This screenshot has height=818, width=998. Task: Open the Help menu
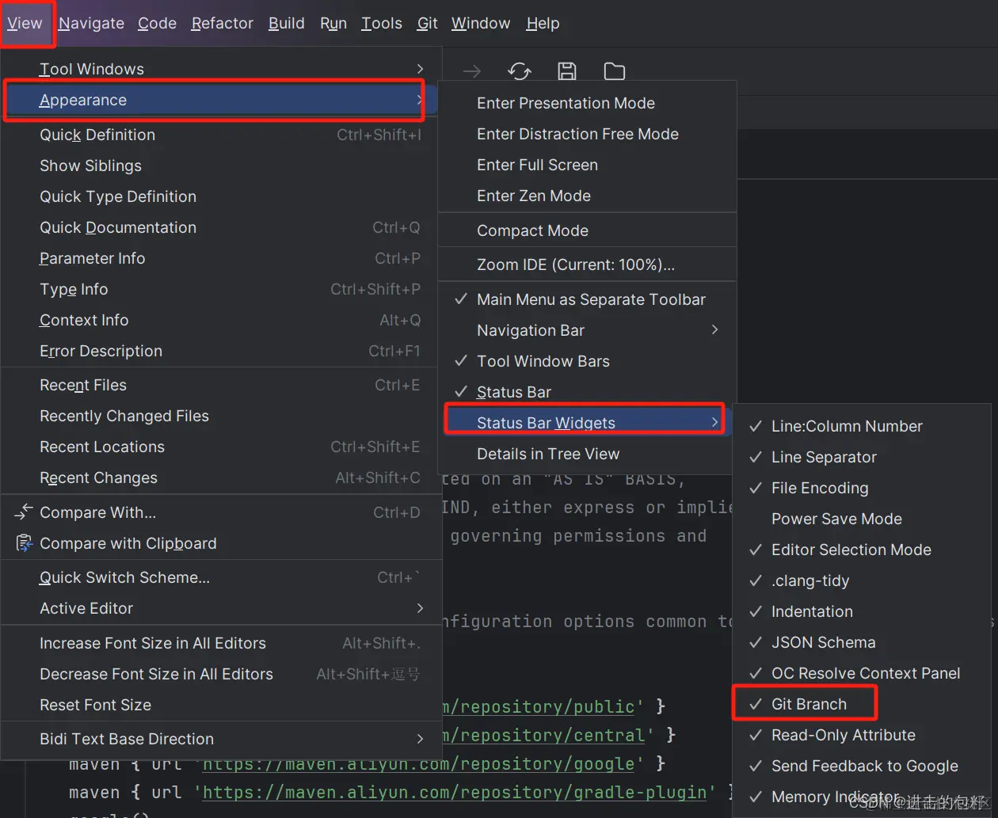coord(543,23)
